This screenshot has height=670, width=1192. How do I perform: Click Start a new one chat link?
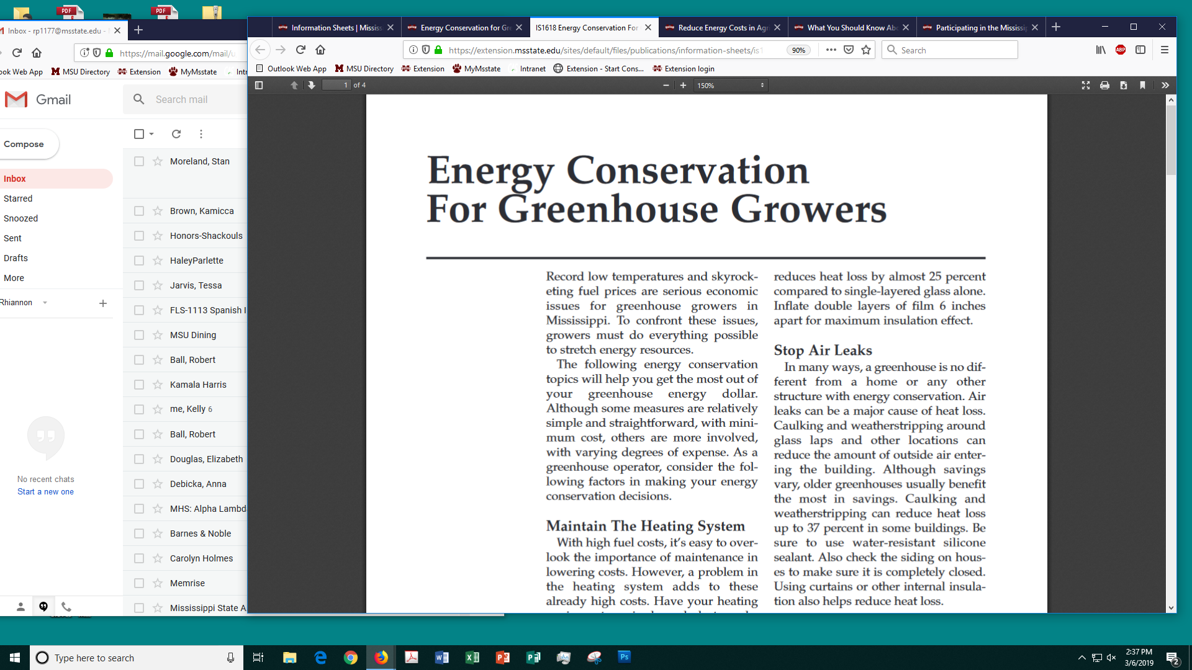(45, 491)
